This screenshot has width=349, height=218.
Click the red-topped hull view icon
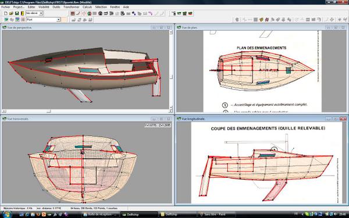(190, 13)
